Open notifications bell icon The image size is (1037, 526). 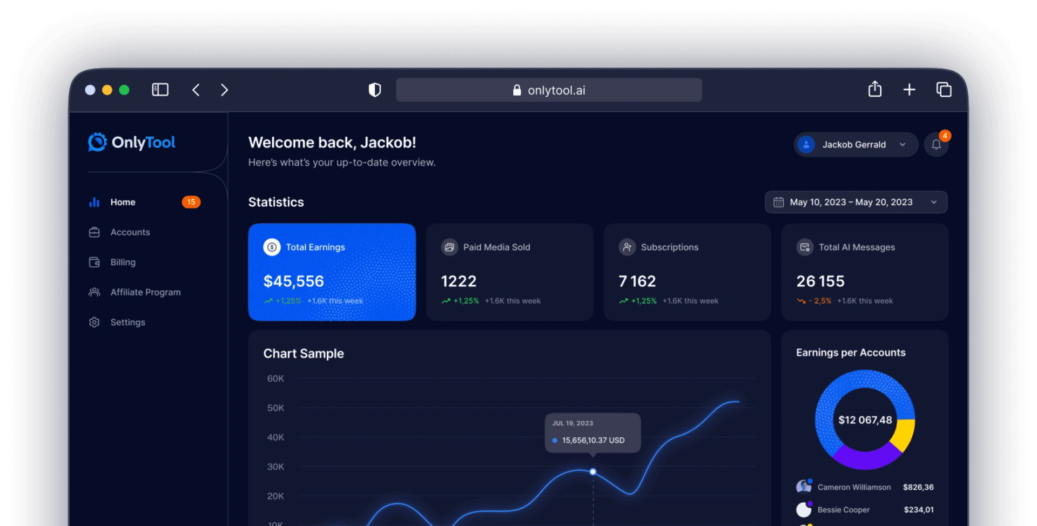tap(936, 145)
